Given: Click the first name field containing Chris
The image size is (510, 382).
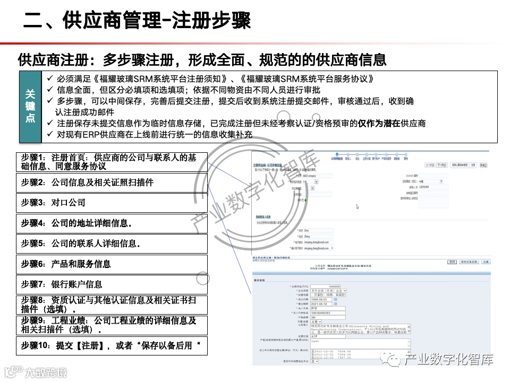Looking at the screenshot, I should 318,230.
